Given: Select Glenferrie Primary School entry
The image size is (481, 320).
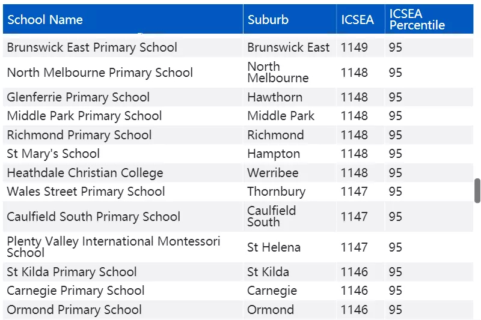Looking at the screenshot, I should [x=78, y=97].
